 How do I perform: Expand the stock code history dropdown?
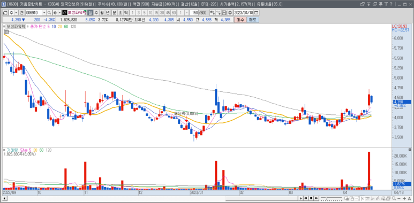[x=44, y=13]
